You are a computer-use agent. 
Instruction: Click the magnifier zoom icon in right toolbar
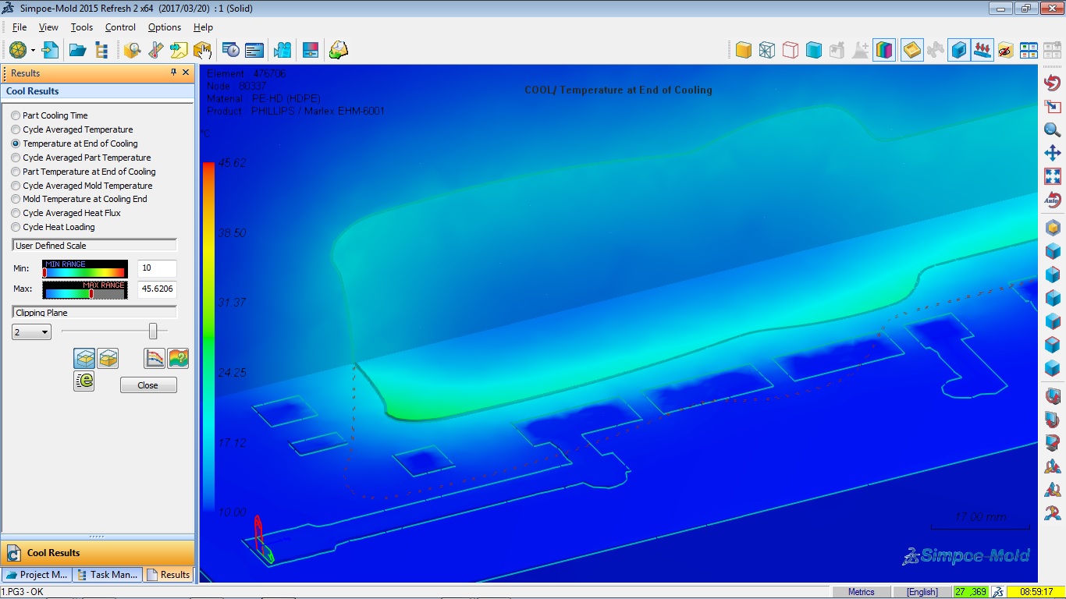(1052, 129)
